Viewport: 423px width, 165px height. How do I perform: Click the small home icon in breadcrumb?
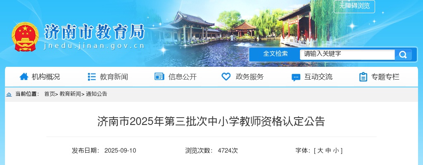(9, 94)
